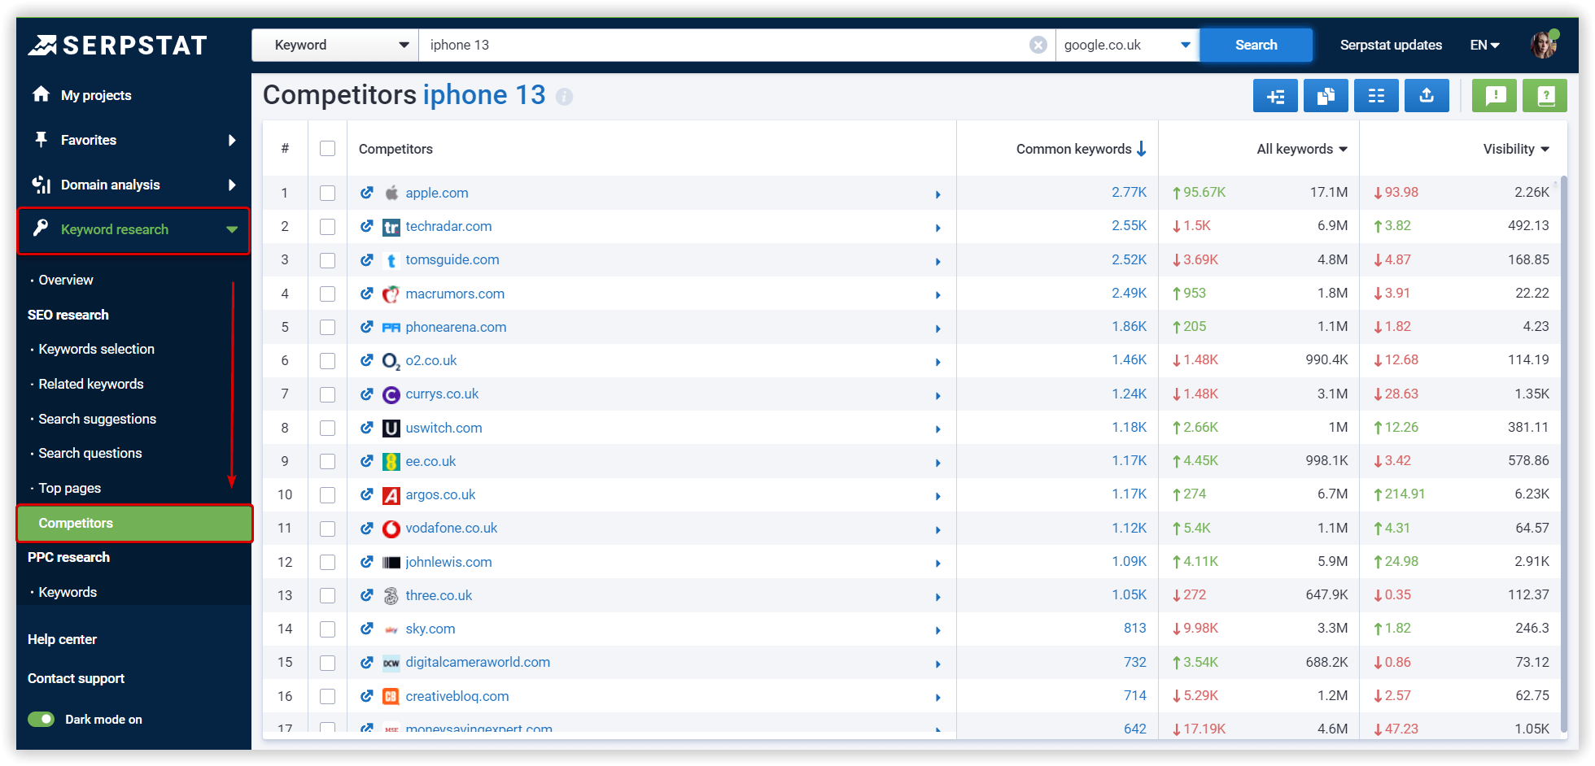Open My projects in sidebar
Viewport: 1595px width, 766px height.
pos(96,95)
